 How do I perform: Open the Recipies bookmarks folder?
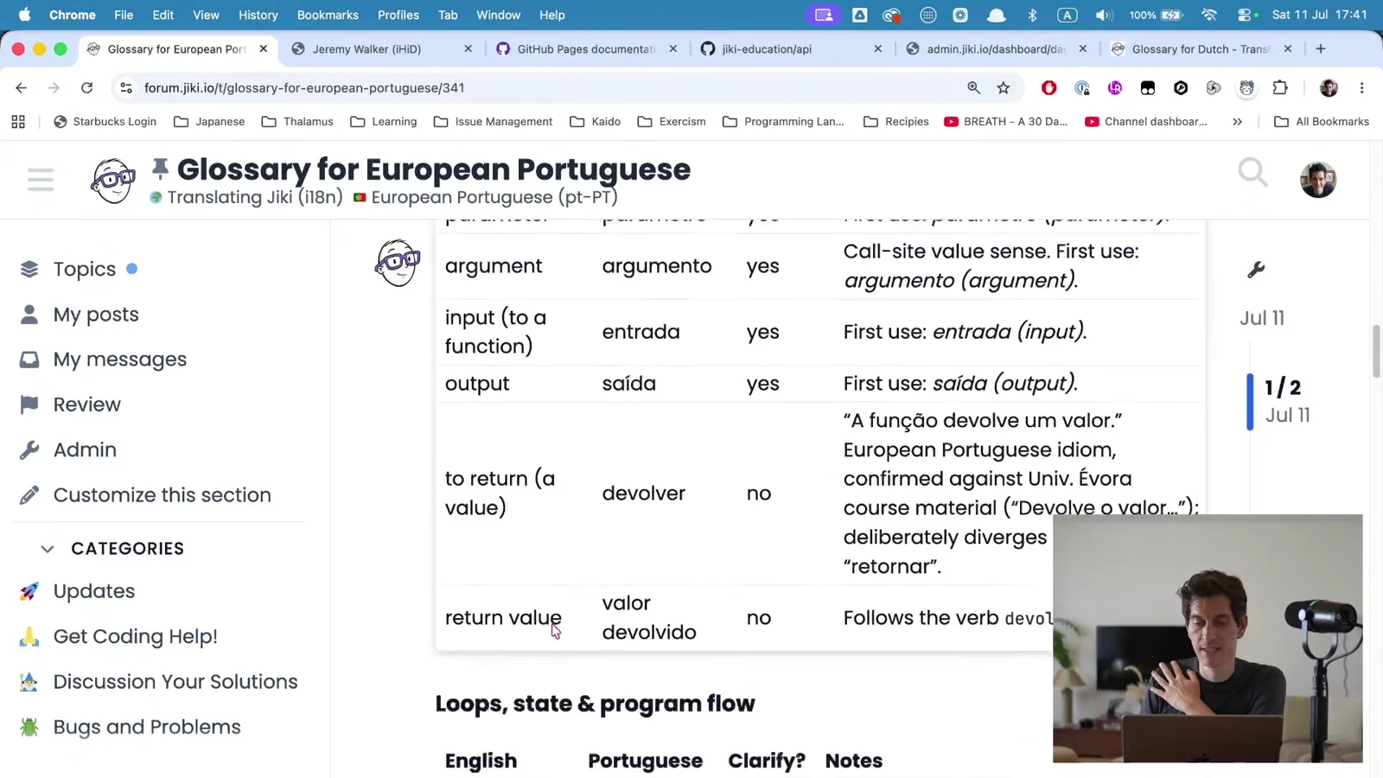click(896, 122)
